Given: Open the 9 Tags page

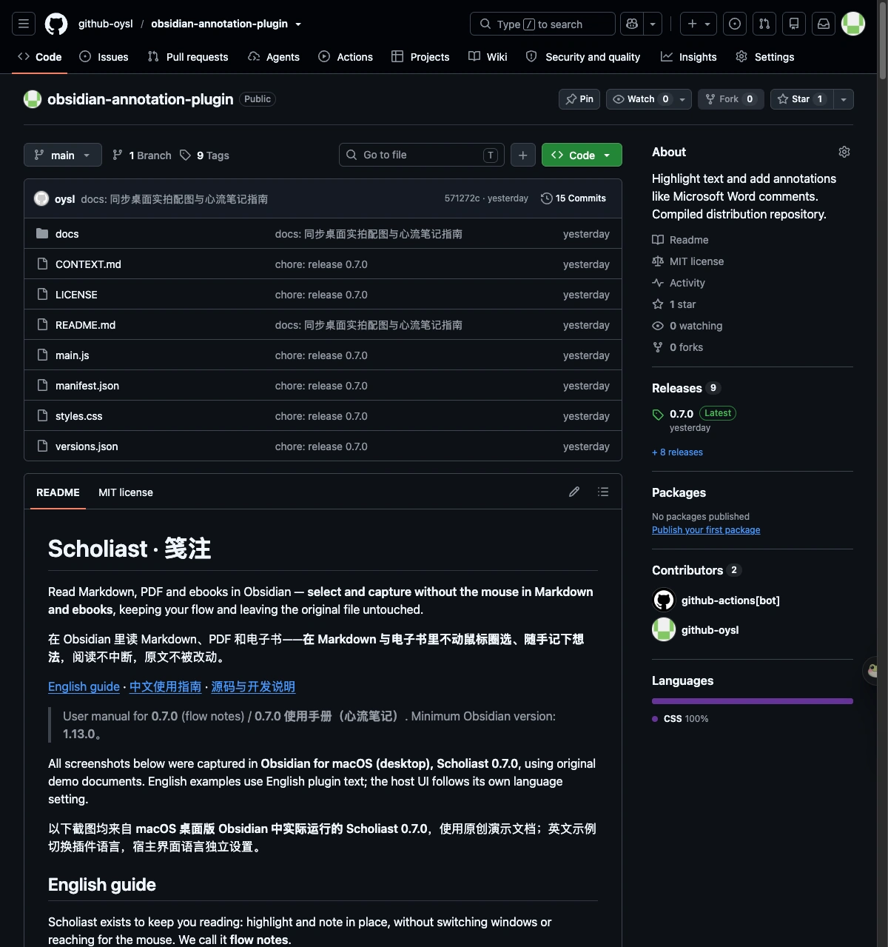Looking at the screenshot, I should click(204, 155).
